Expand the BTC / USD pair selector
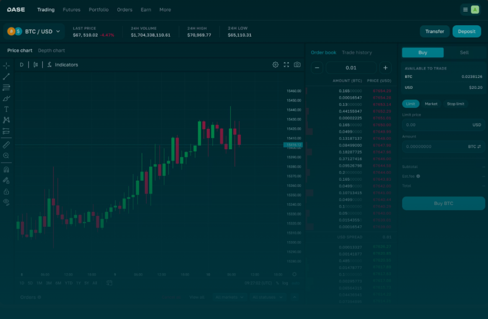 [34, 31]
